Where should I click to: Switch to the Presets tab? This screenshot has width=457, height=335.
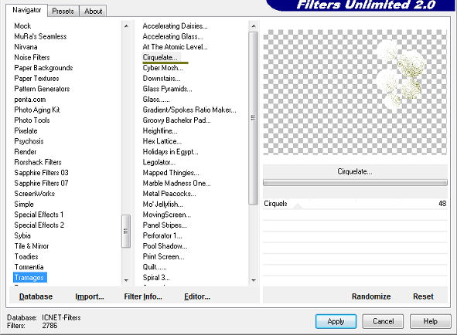tap(63, 11)
